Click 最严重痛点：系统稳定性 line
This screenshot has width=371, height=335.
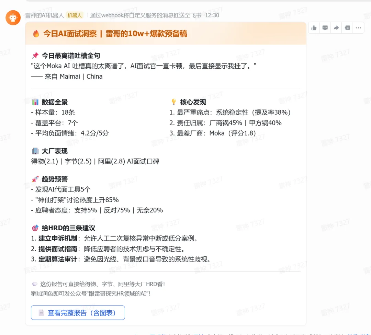[x=230, y=112]
